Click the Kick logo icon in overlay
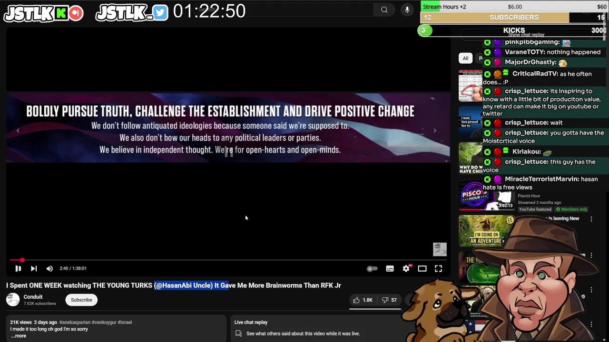 click(61, 13)
